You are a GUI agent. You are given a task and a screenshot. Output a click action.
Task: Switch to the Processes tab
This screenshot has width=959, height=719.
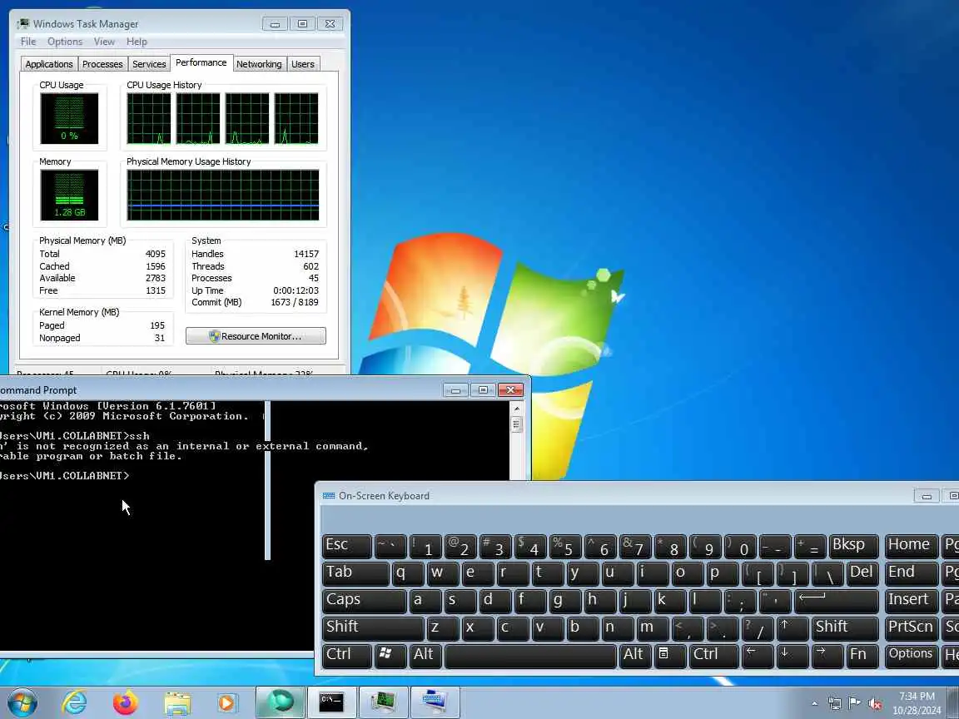pyautogui.click(x=102, y=64)
